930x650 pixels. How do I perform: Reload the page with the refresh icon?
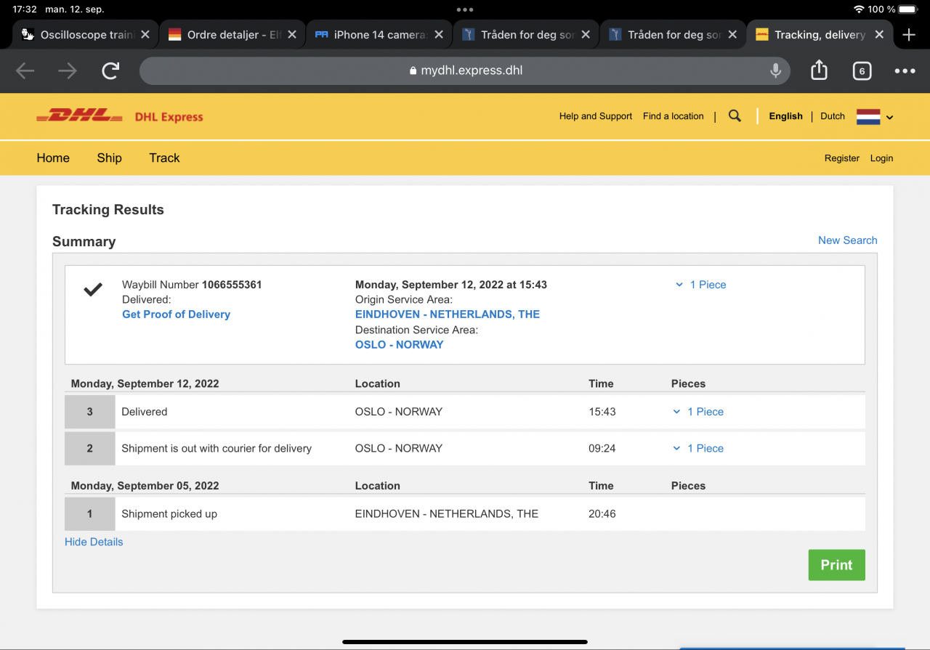110,70
